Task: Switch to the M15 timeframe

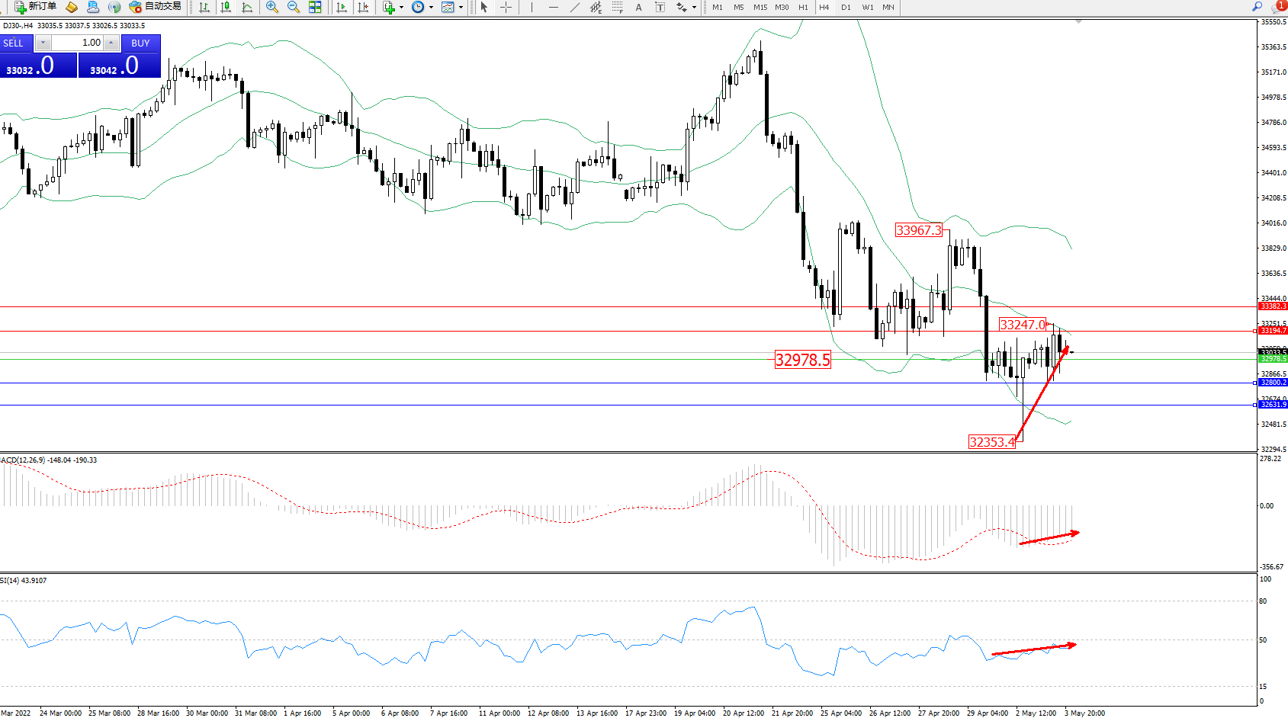Action: click(760, 7)
